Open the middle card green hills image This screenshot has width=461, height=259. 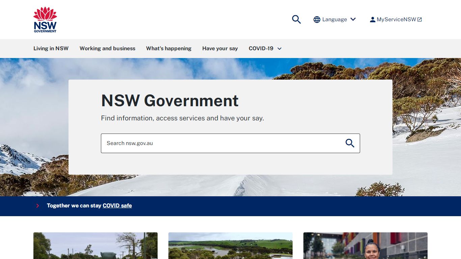click(231, 246)
